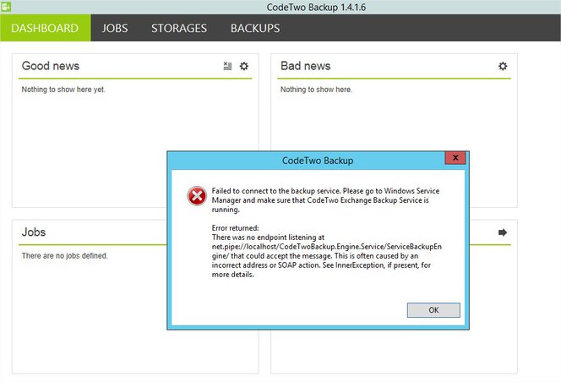Switch to the JOBS tab
561x382 pixels.
[x=115, y=28]
